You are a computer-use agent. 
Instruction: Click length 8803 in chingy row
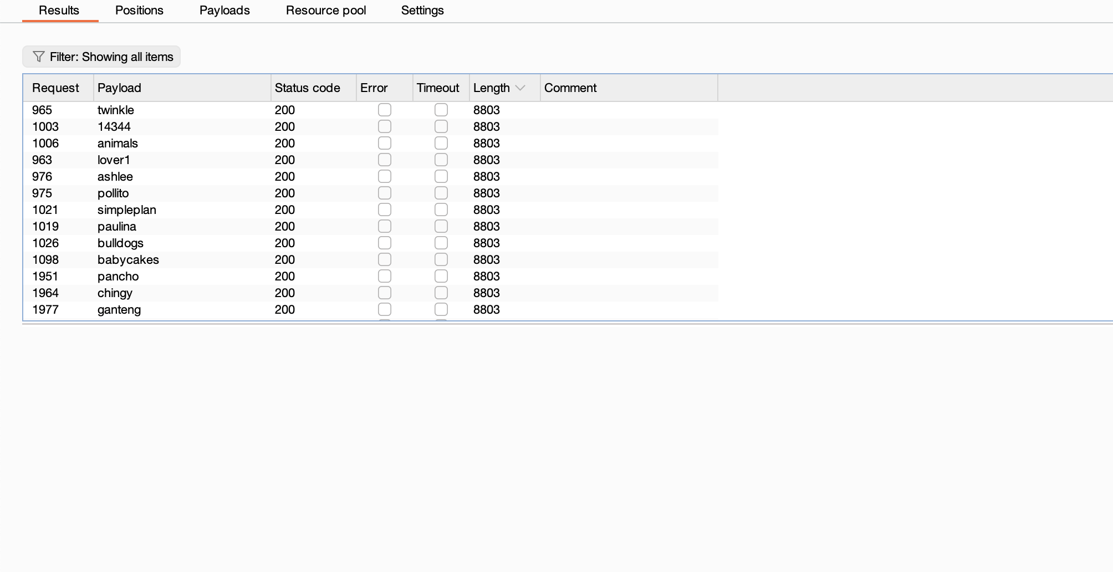[487, 293]
